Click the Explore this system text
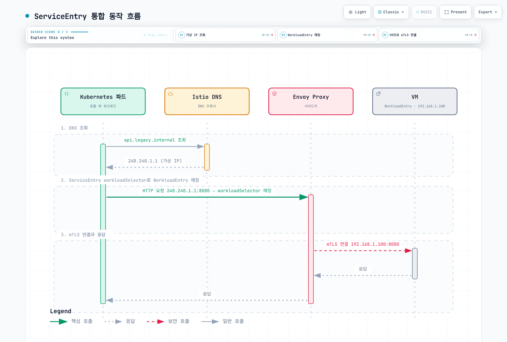 [52, 38]
